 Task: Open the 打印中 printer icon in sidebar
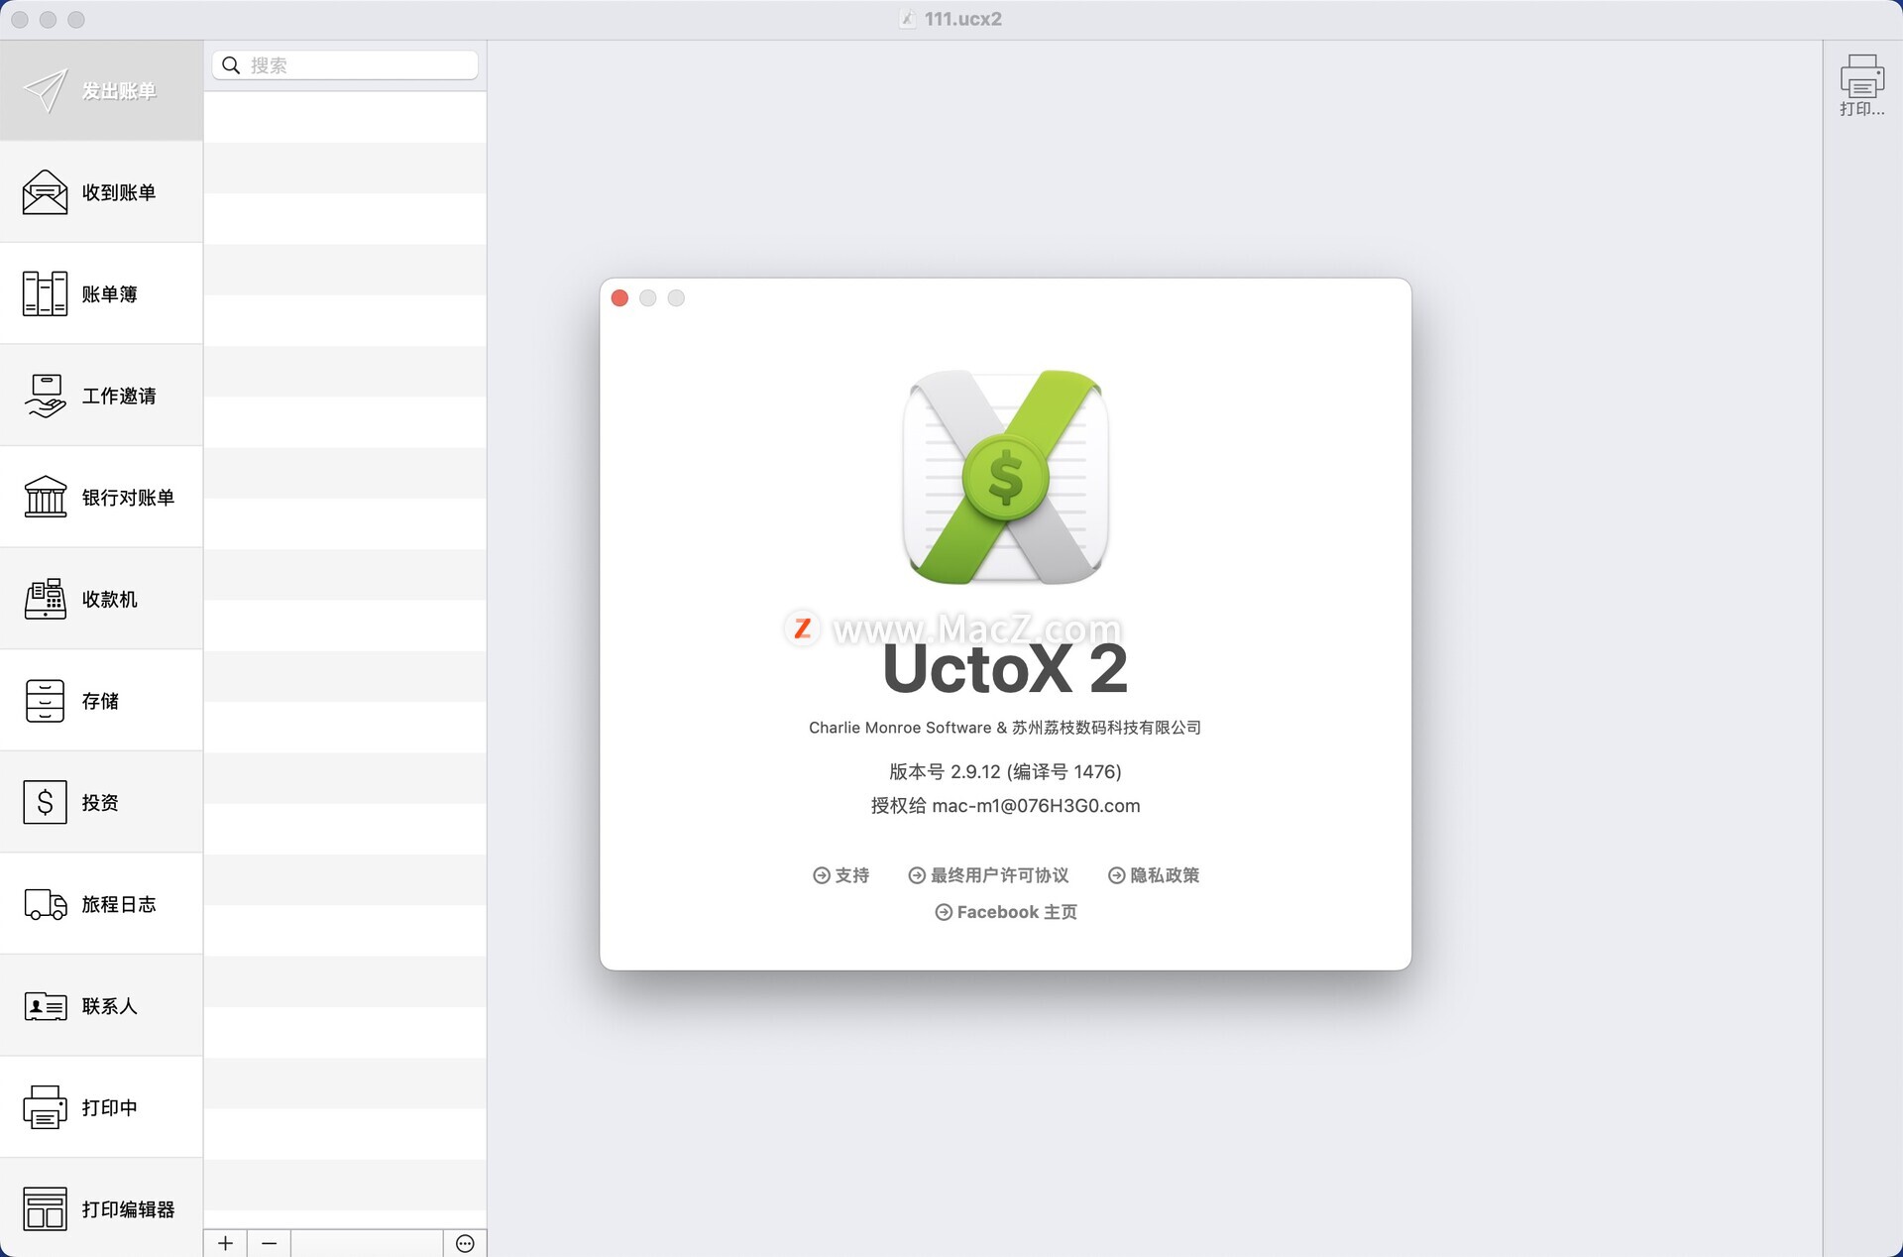click(45, 1107)
